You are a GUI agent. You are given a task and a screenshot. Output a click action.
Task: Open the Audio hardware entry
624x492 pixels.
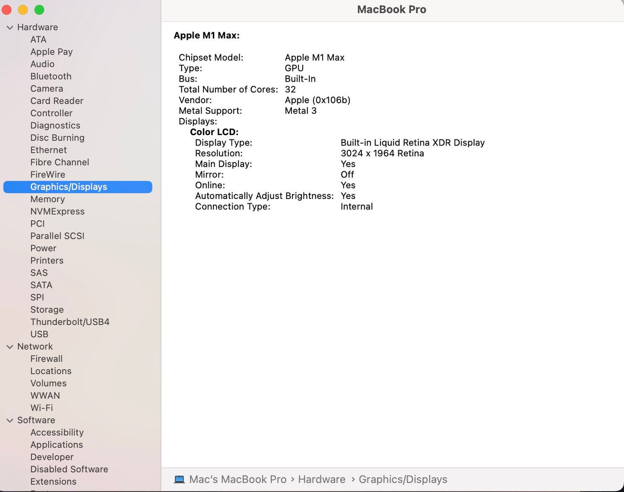(x=42, y=64)
